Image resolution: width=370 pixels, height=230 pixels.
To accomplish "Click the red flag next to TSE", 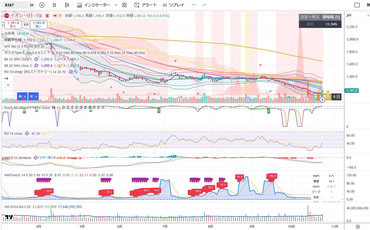I will (47, 16).
